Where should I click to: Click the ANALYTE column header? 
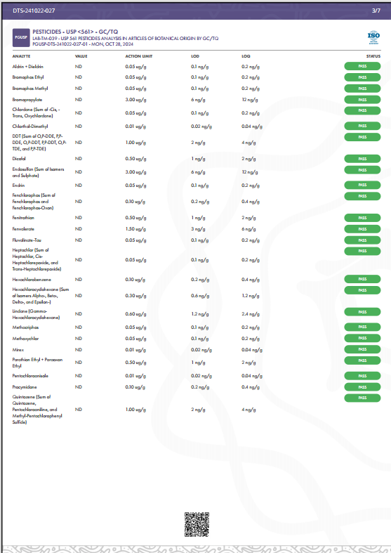pyautogui.click(x=22, y=56)
